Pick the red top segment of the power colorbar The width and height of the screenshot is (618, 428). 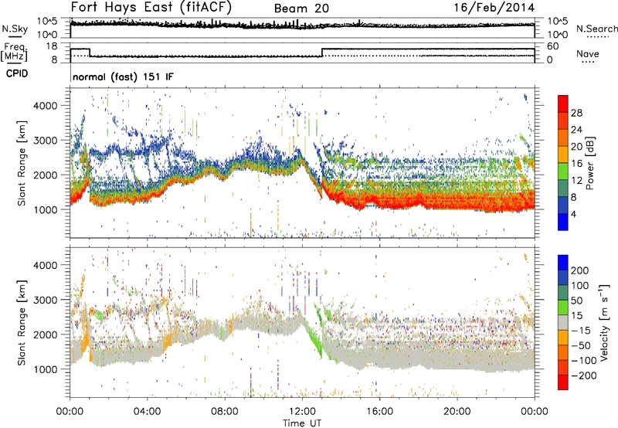[x=563, y=104]
